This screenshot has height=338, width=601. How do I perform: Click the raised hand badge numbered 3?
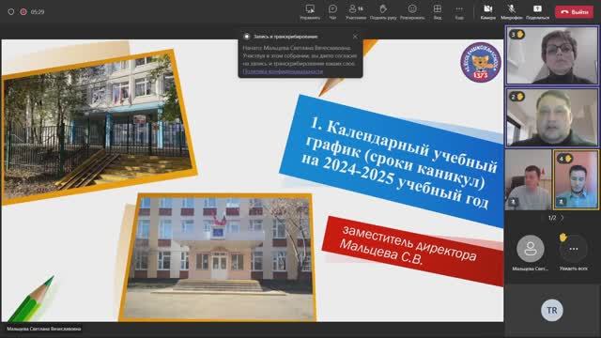pyautogui.click(x=517, y=35)
